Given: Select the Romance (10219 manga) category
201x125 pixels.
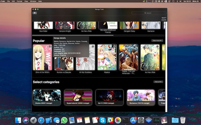Looking at the screenshot, I should tap(141, 97).
